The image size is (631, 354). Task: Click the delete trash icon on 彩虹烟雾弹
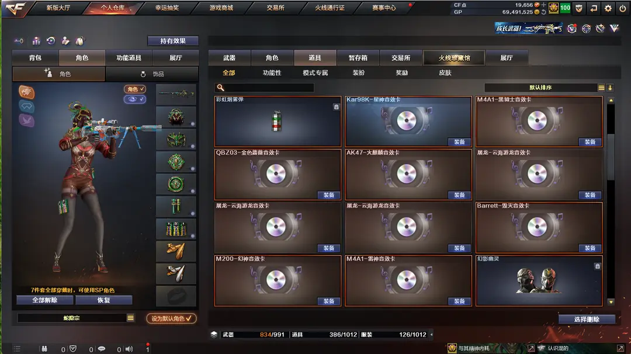pyautogui.click(x=336, y=107)
